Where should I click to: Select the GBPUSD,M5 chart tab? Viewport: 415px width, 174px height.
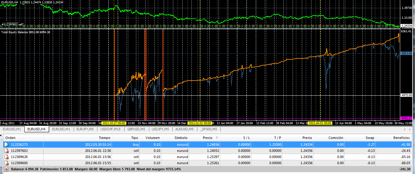click(136, 129)
